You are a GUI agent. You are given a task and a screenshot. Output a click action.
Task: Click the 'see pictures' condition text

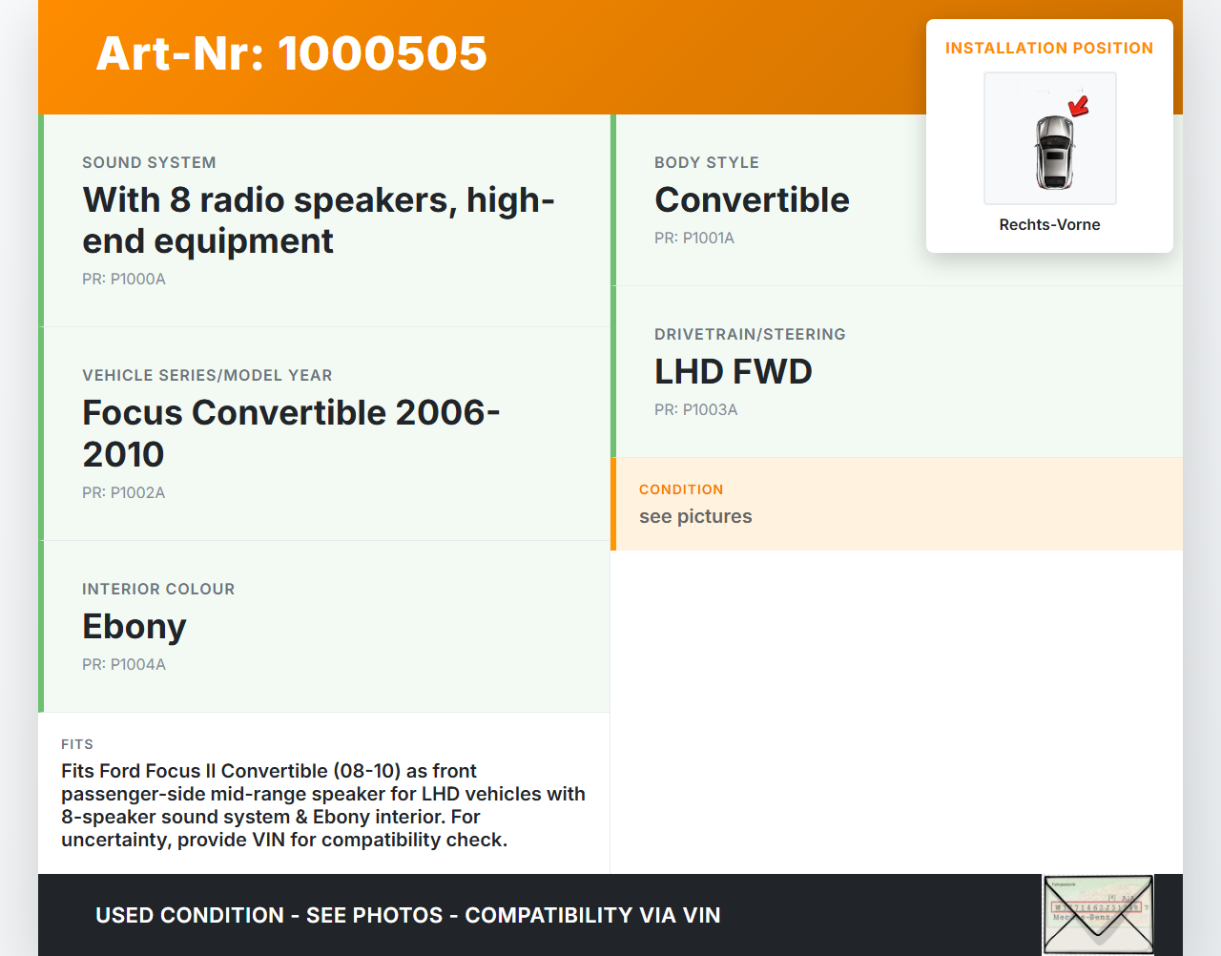click(695, 516)
